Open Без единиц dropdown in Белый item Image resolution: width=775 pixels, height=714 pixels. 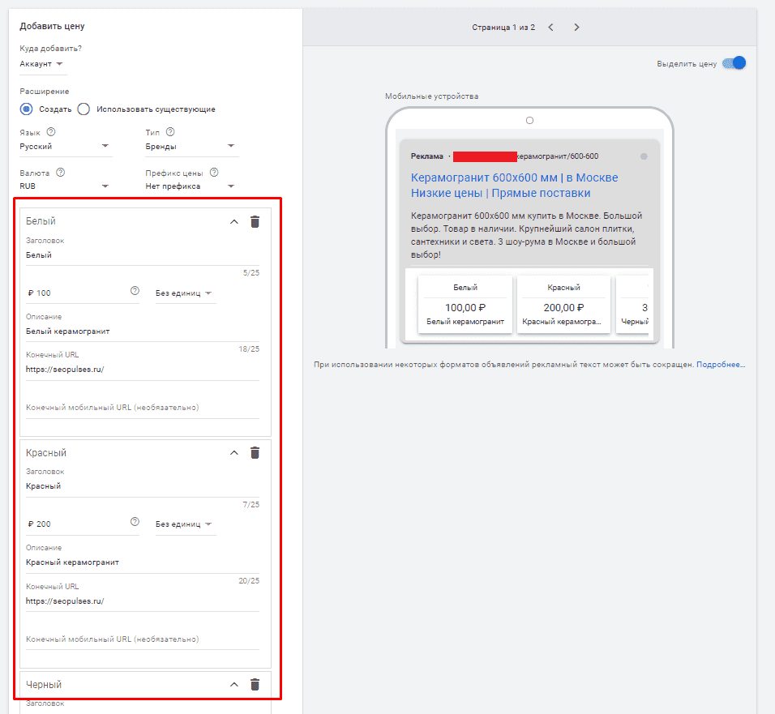coord(185,293)
